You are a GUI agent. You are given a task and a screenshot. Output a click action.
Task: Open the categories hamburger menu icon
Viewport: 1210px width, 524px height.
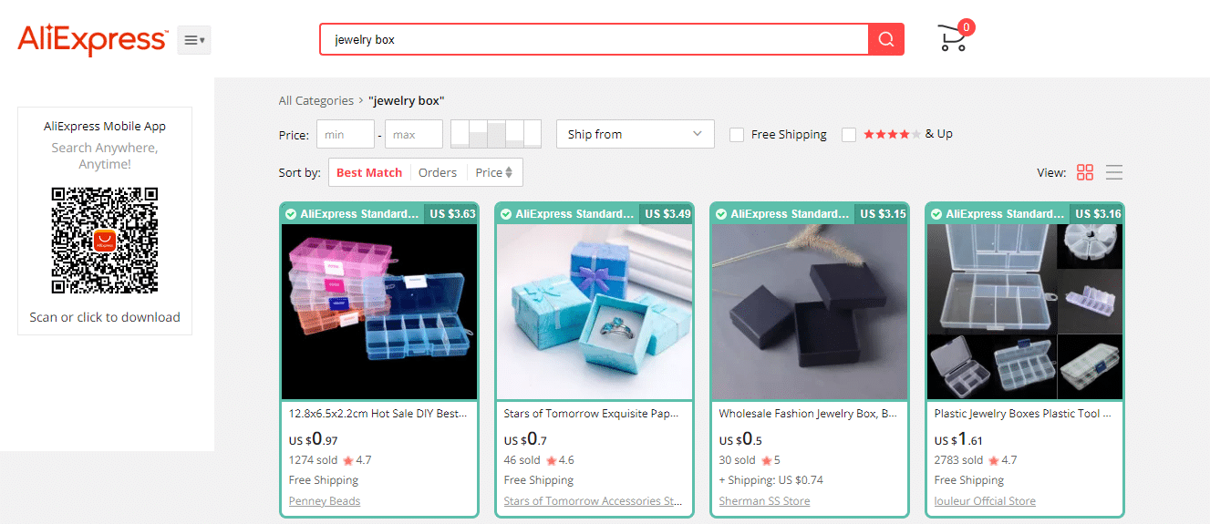coord(194,40)
